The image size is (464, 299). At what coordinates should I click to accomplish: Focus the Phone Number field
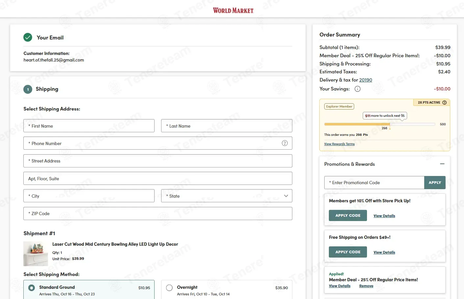(x=158, y=143)
